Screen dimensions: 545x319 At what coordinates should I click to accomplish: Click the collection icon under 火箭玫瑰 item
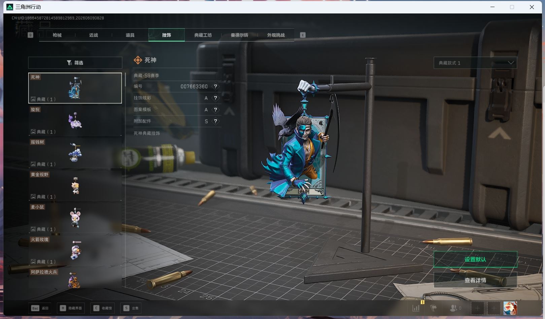click(x=33, y=262)
